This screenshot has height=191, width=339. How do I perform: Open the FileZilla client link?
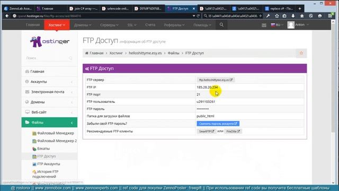(x=233, y=132)
